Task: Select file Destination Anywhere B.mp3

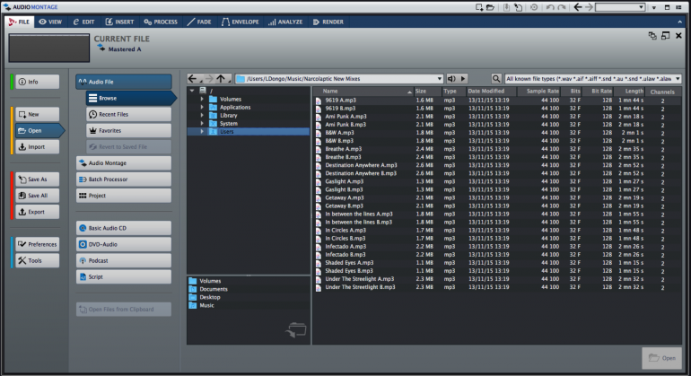Action: 361,173
